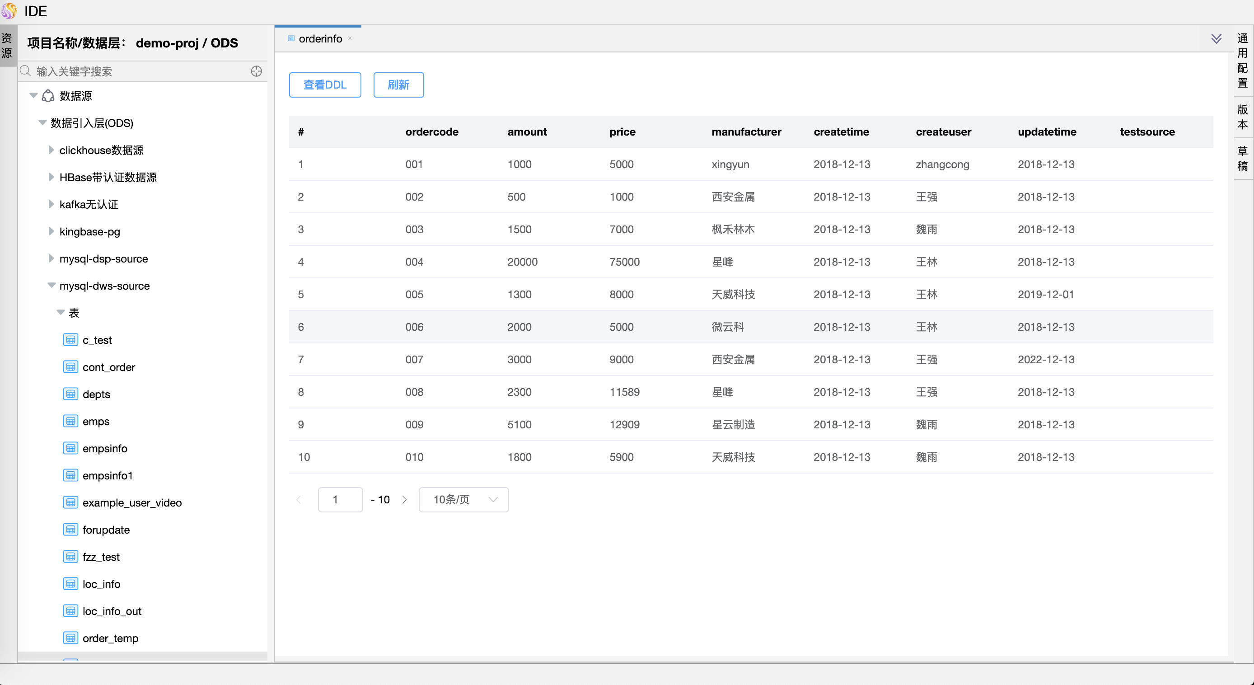
Task: Open the 10条/页 page size dropdown
Action: 463,499
